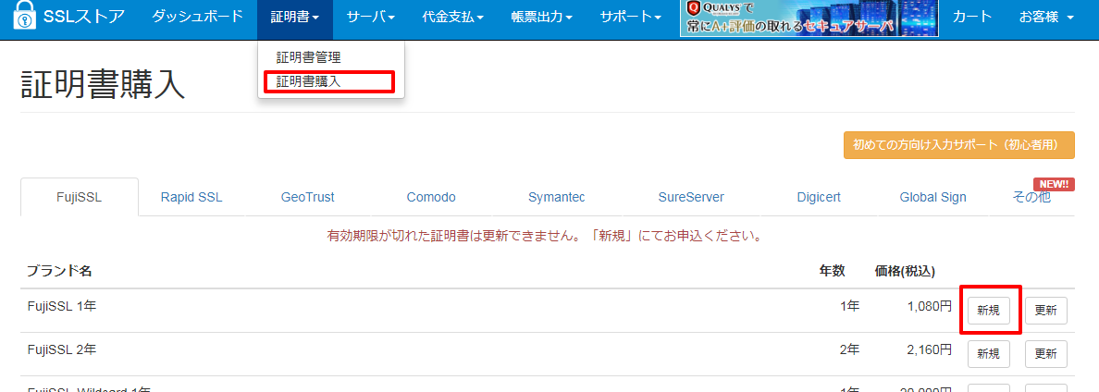Switch to the GeoTrust tab

(x=308, y=198)
